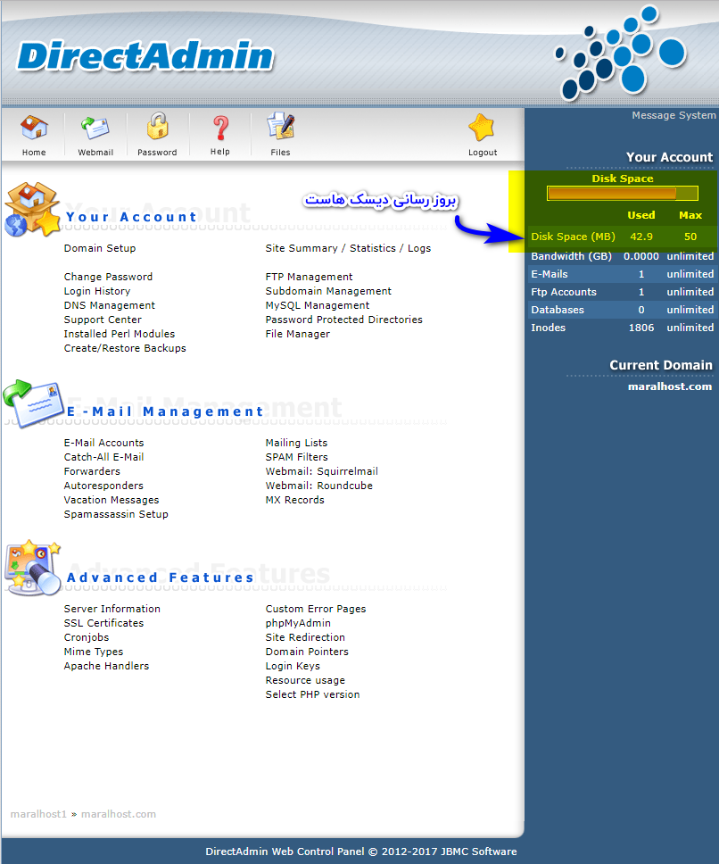This screenshot has width=719, height=864.
Task: Click the Disk Space usage bar
Action: pyautogui.click(x=622, y=194)
